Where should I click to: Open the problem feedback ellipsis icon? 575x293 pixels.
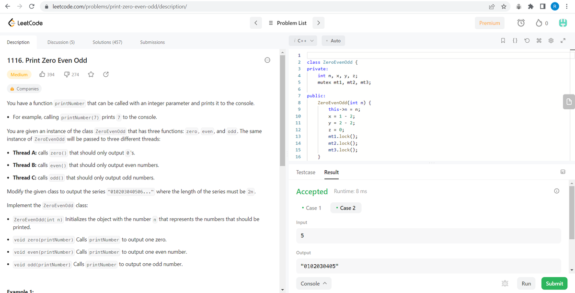tap(267, 60)
